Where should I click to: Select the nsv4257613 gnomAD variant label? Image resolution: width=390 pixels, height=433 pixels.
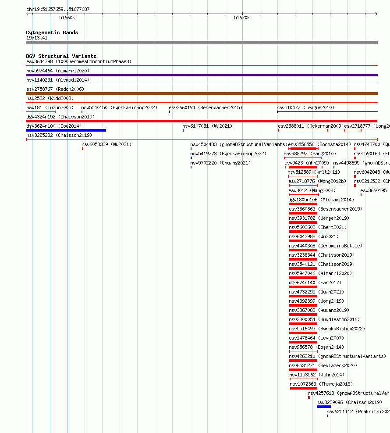(x=348, y=393)
